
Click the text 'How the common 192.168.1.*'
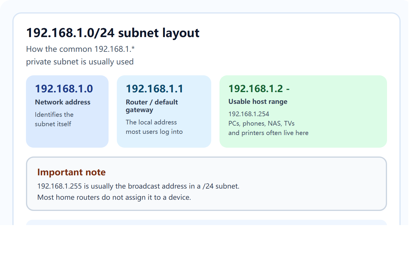pyautogui.click(x=81, y=49)
